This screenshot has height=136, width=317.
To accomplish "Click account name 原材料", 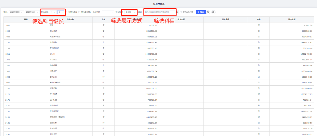I will (x=52, y=54).
